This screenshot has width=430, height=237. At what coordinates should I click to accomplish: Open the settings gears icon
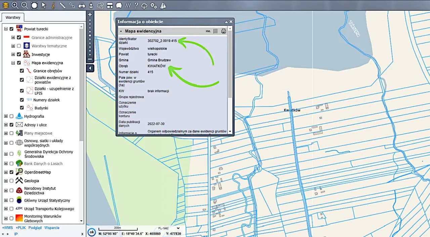coord(154,5)
